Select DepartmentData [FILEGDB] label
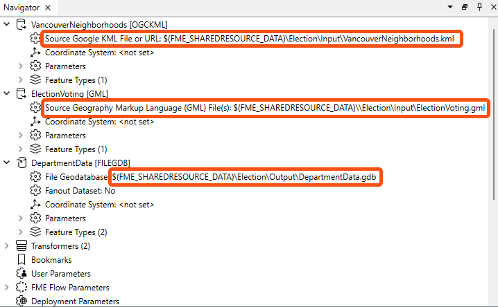The width and height of the screenshot is (498, 307). (x=80, y=163)
